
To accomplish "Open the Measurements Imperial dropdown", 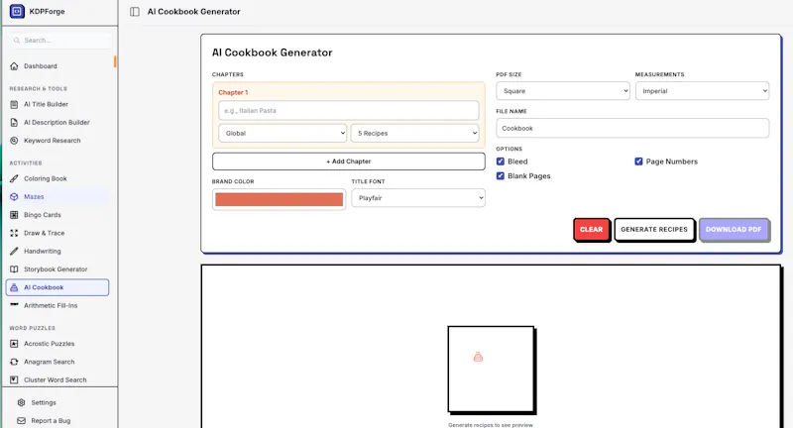I will tap(703, 91).
